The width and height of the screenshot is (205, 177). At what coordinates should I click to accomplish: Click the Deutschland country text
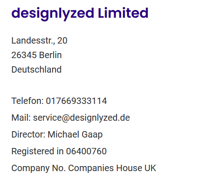[36, 69]
